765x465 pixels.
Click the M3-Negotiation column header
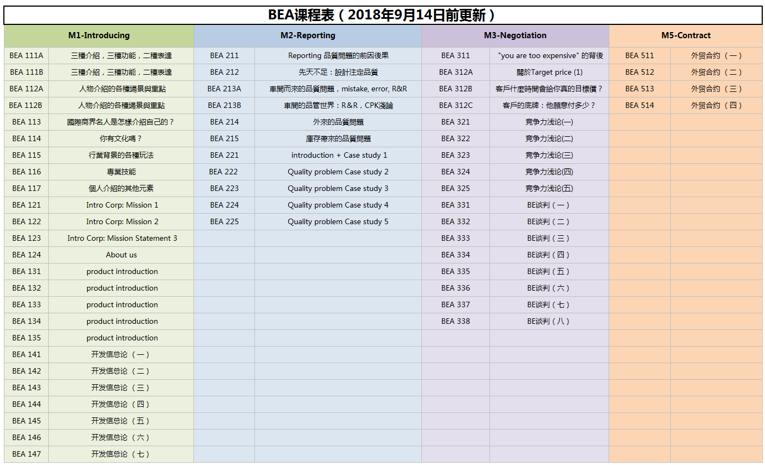point(515,35)
